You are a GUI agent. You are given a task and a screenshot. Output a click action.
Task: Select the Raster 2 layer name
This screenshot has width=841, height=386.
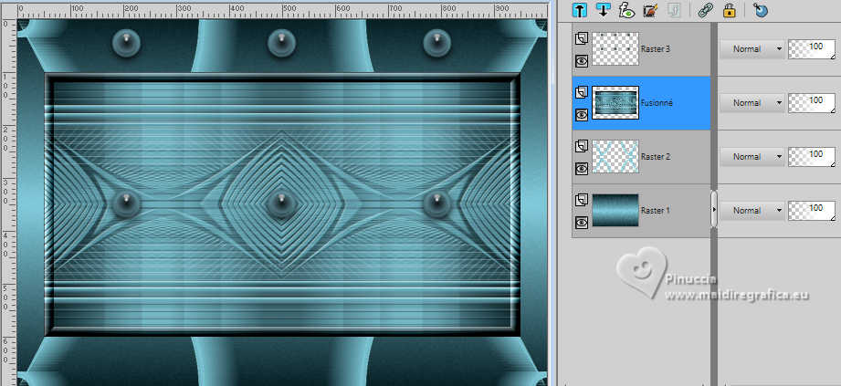click(x=655, y=157)
